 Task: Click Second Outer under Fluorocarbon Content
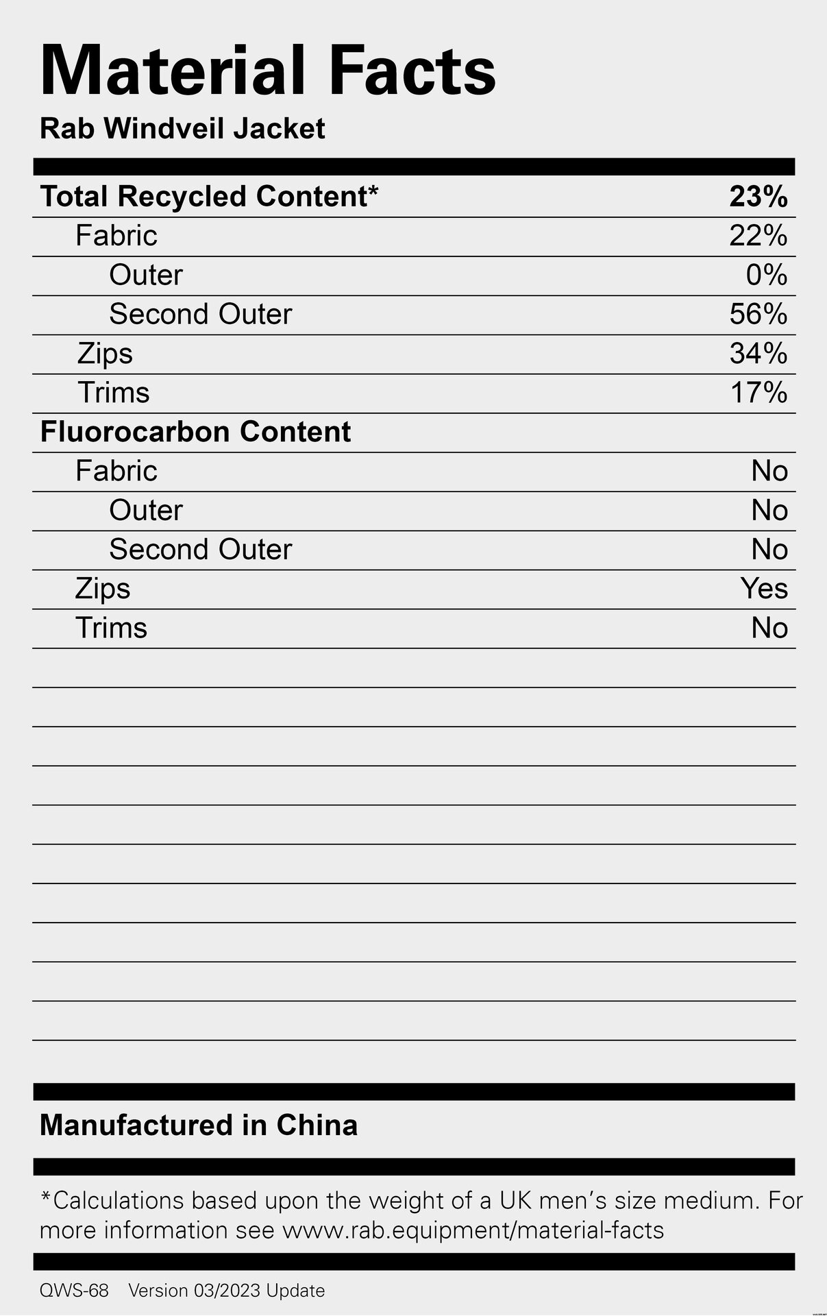click(200, 550)
